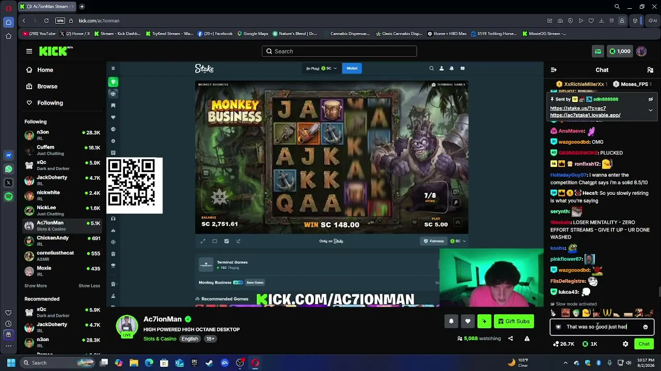
Task: Click the green sparkle subscribe icon
Action: point(484,321)
